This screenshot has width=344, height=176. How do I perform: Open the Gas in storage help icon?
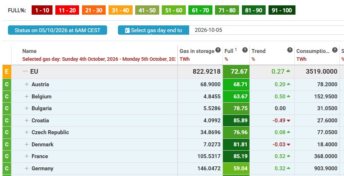click(x=218, y=50)
